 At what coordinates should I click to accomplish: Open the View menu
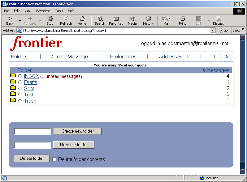point(28,11)
